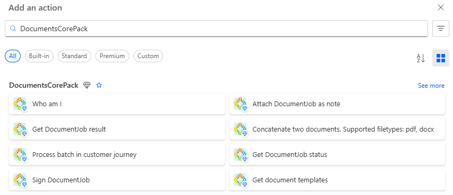Click the icon for Process batch in customer journey
This screenshot has width=453, height=195.
tap(20, 155)
